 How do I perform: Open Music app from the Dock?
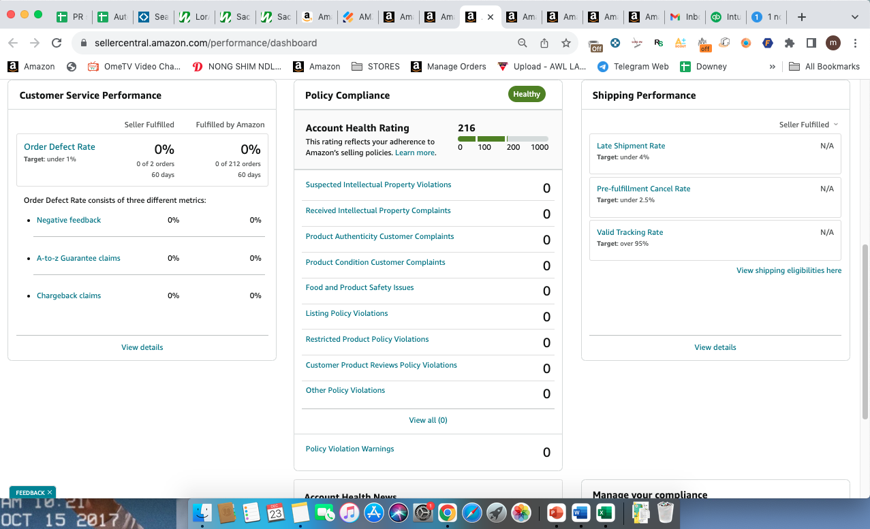click(x=349, y=513)
